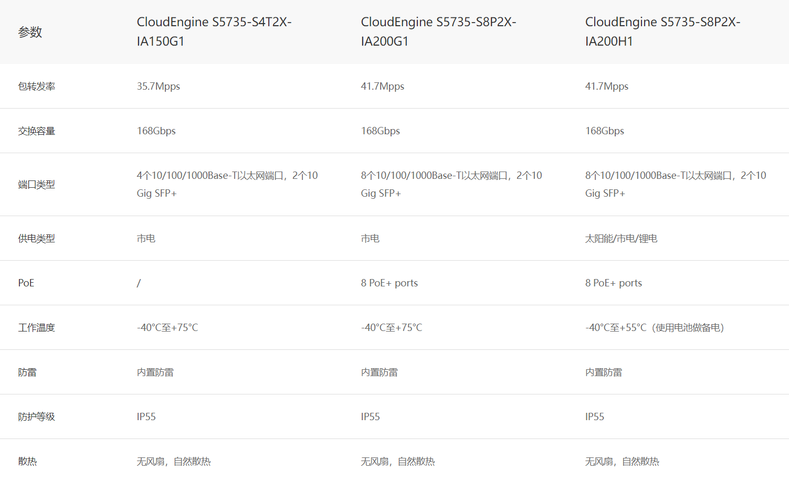Click the 交换容量 row label
The height and width of the screenshot is (481, 789).
36,131
